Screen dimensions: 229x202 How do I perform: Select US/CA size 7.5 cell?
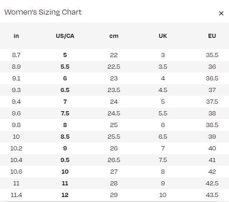point(65,113)
